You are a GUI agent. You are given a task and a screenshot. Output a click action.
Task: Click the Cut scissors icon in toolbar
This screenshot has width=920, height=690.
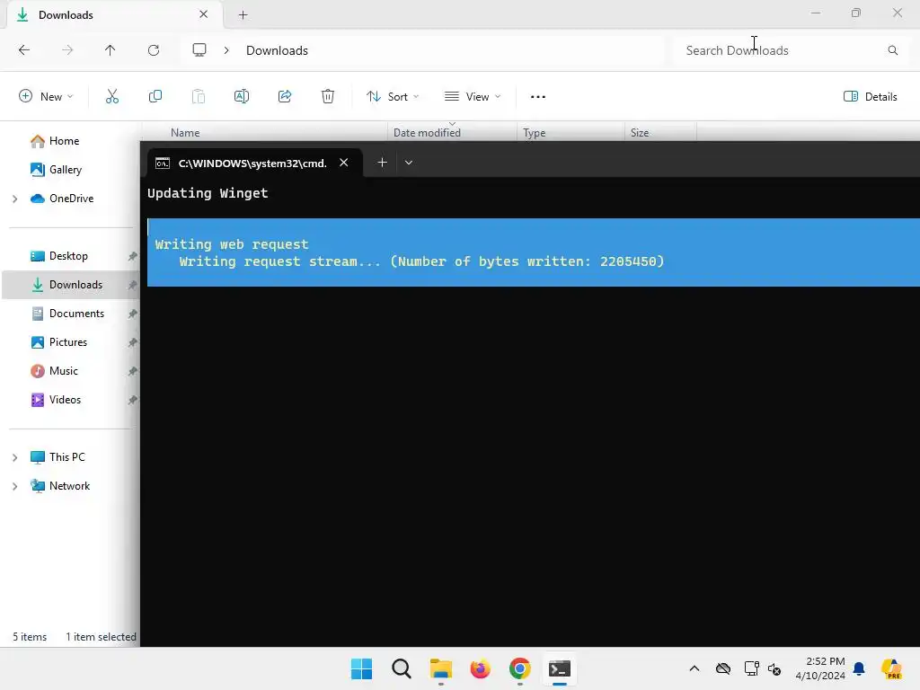point(112,96)
